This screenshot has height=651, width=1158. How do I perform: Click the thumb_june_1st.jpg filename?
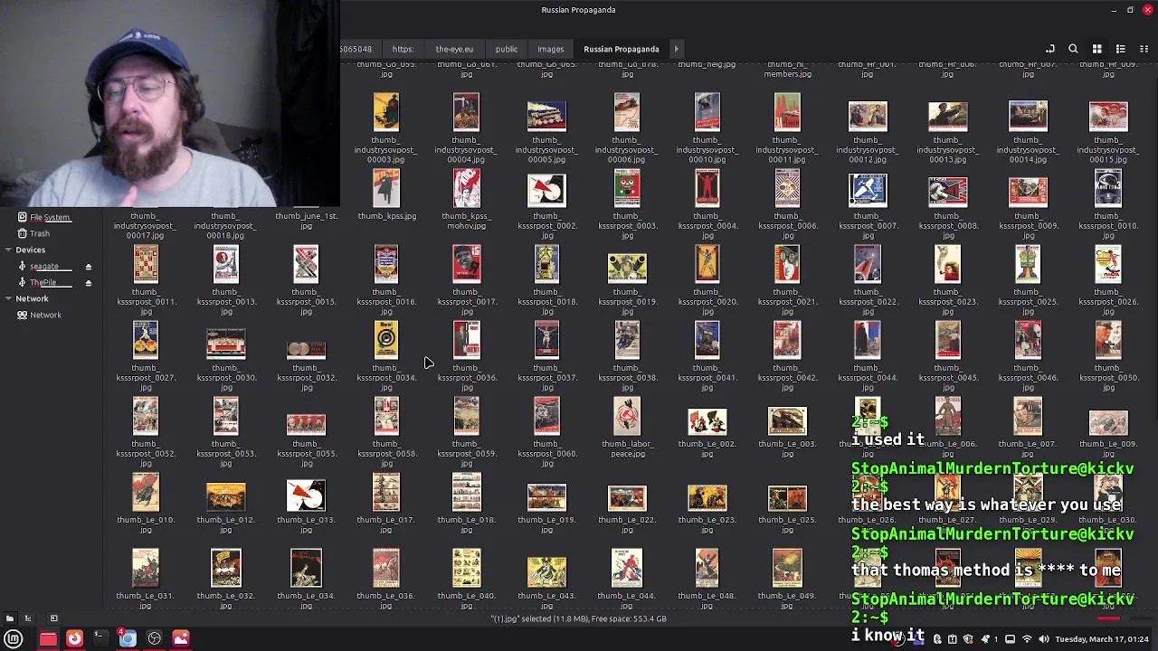pyautogui.click(x=306, y=220)
